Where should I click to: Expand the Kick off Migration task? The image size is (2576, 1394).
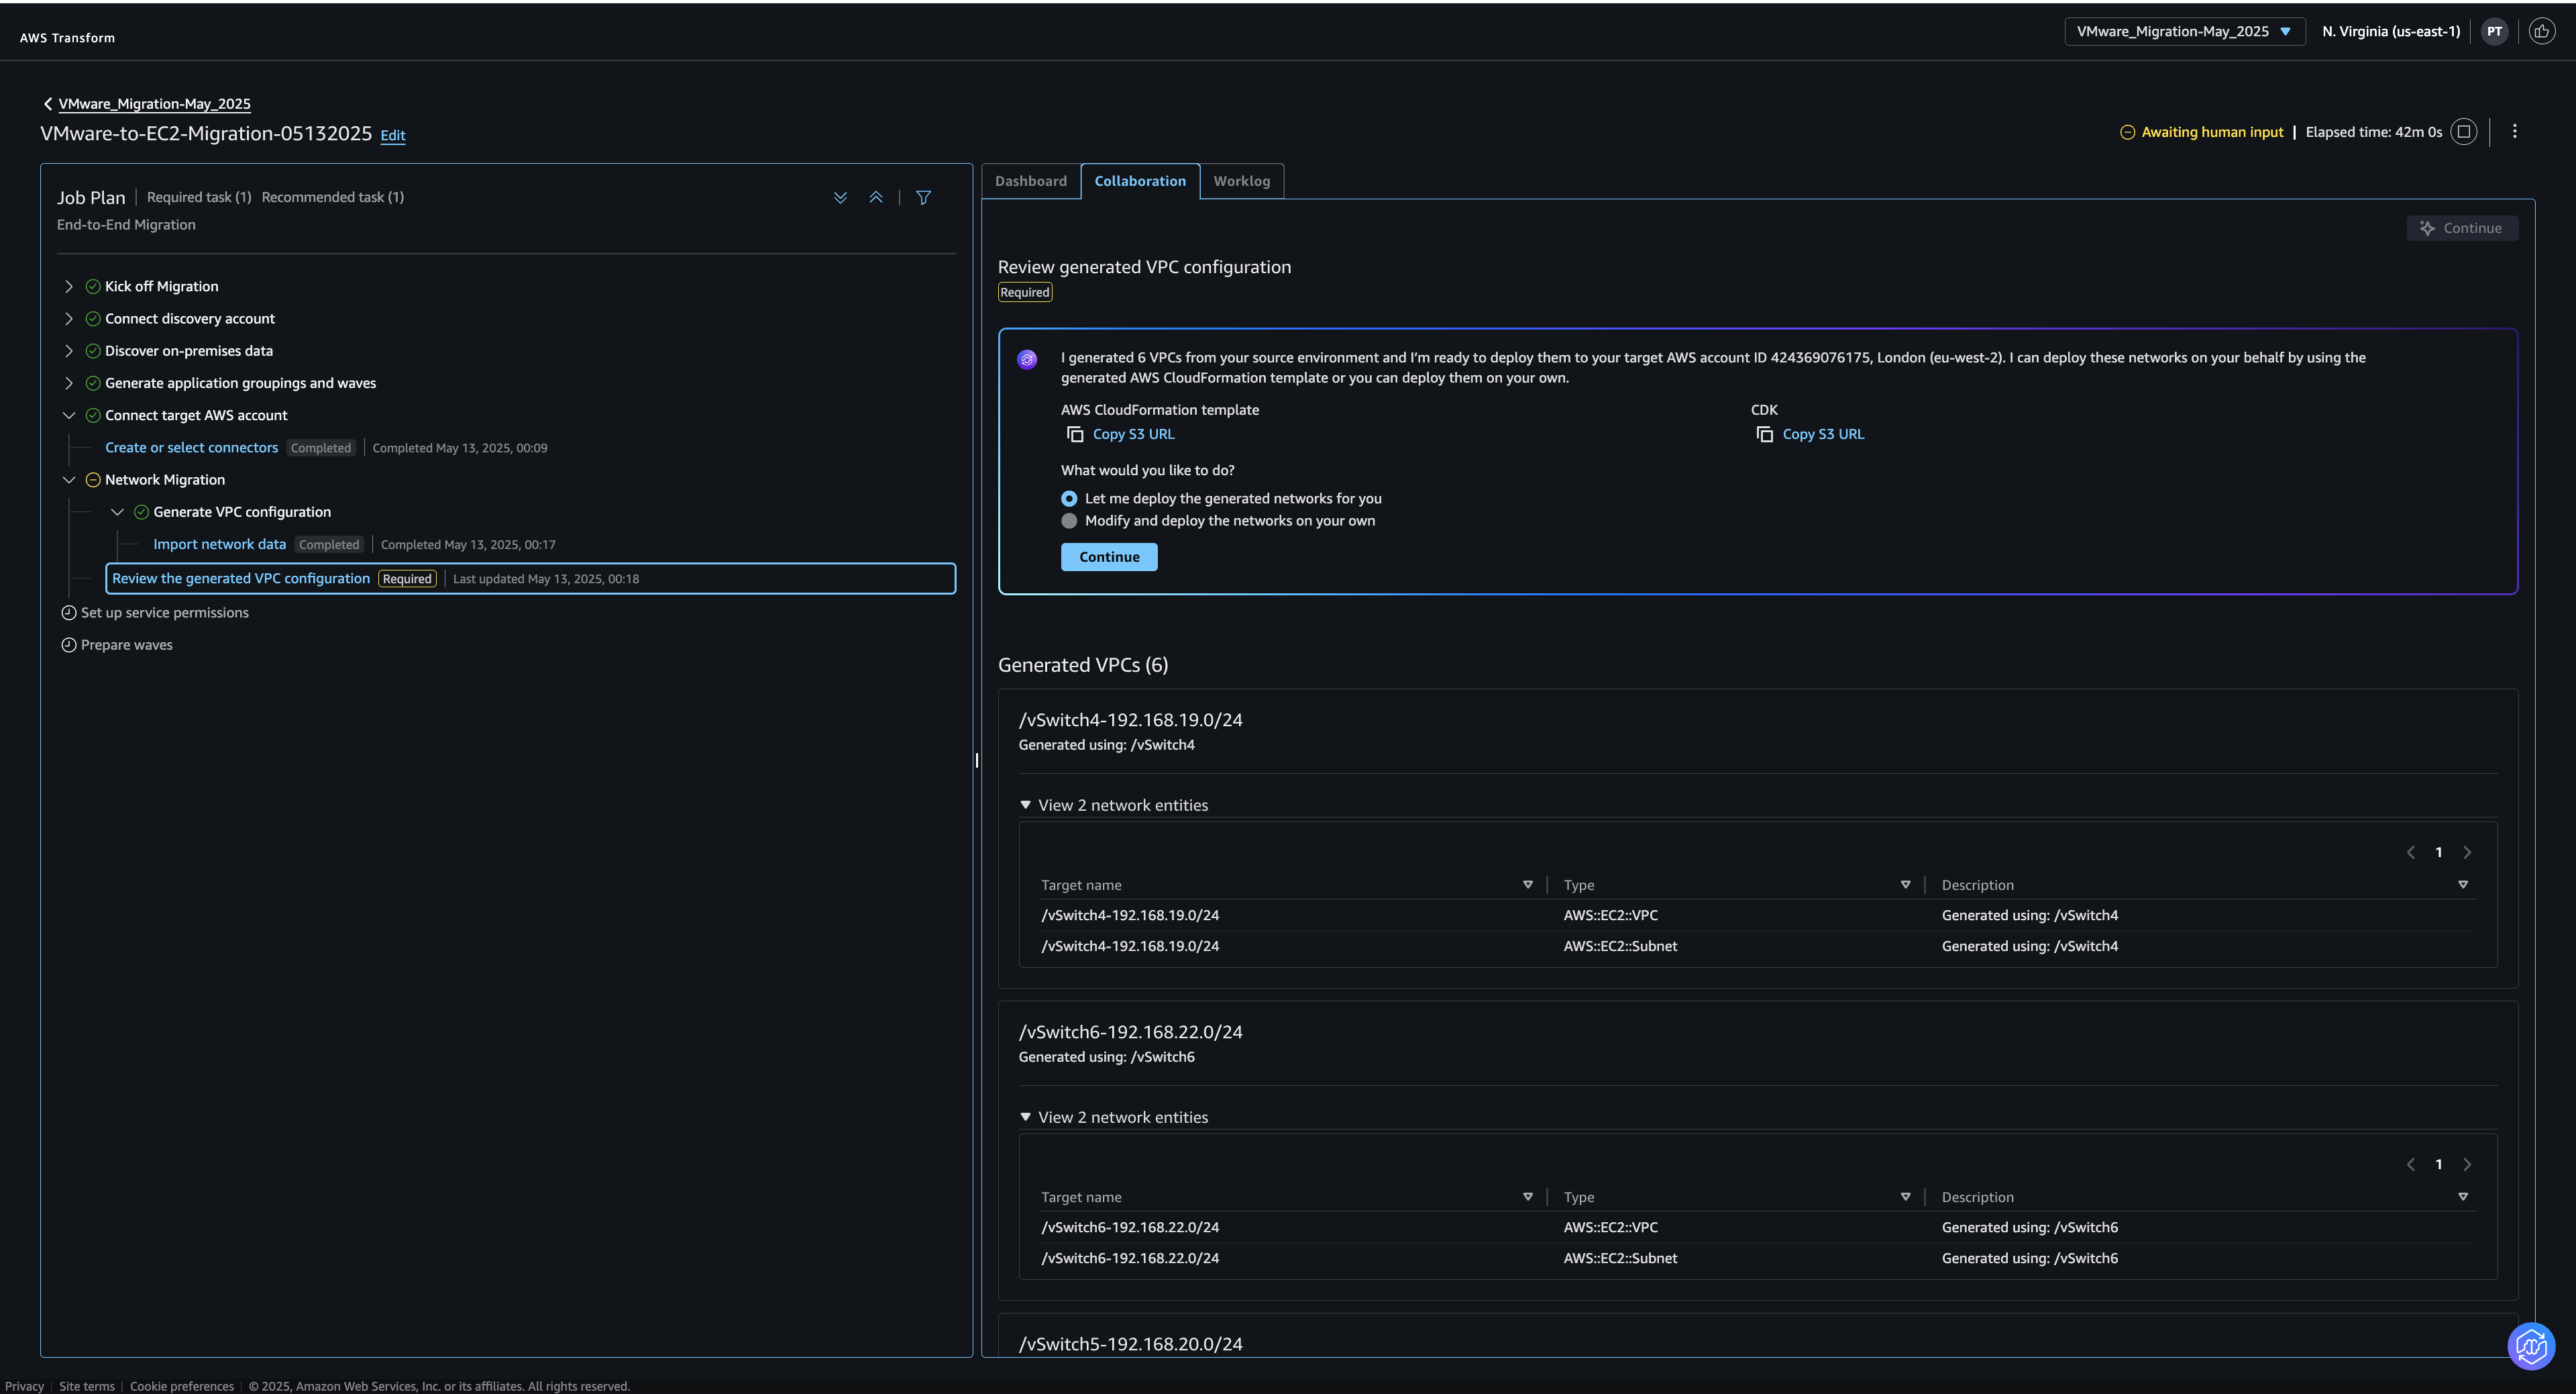[69, 286]
